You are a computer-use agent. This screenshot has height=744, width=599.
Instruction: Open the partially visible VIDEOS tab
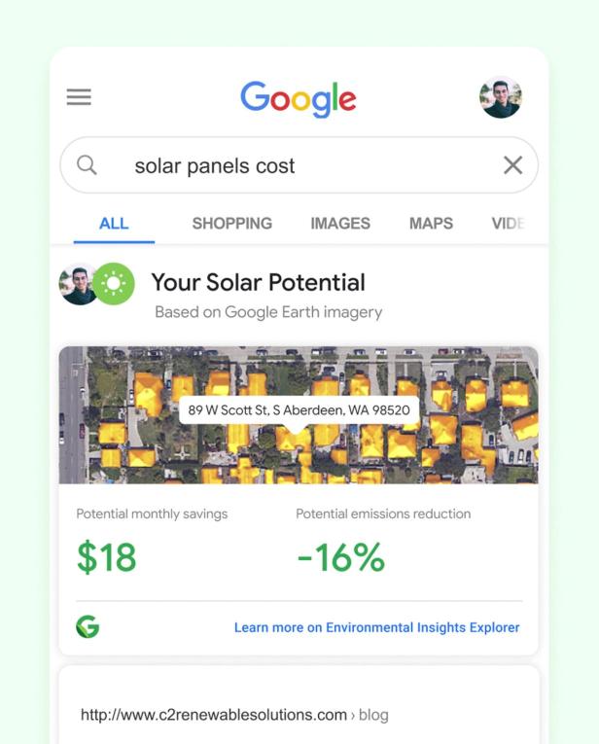pyautogui.click(x=508, y=224)
